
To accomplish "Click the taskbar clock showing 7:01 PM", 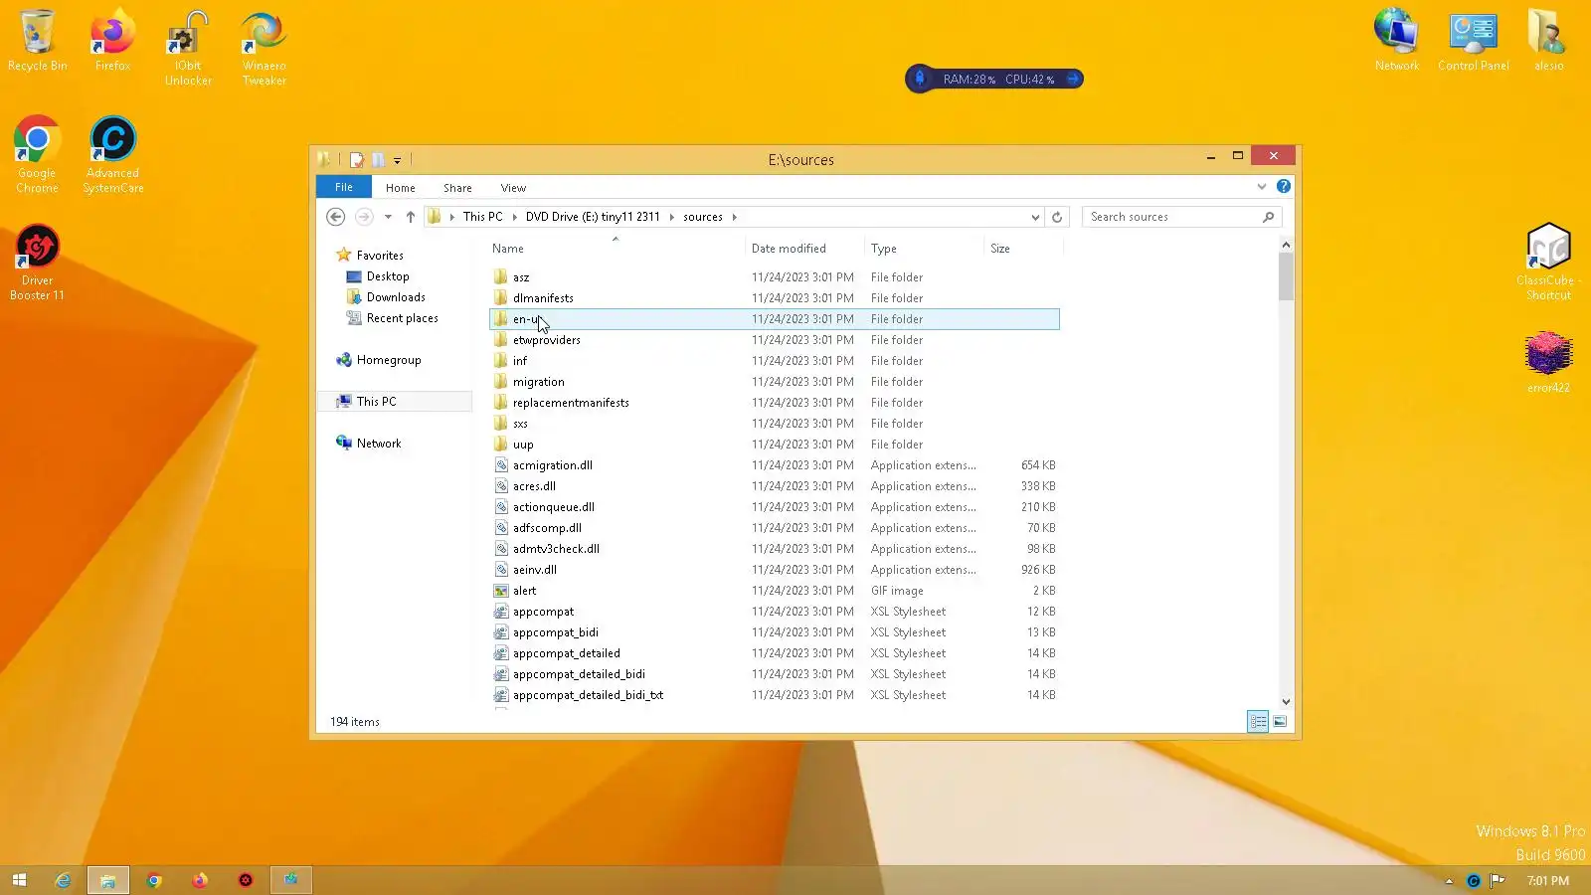I will (1548, 881).
